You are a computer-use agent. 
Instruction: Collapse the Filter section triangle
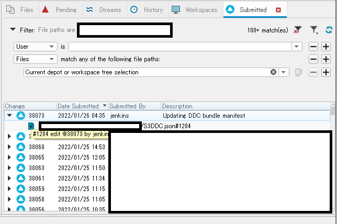pyautogui.click(x=13, y=29)
